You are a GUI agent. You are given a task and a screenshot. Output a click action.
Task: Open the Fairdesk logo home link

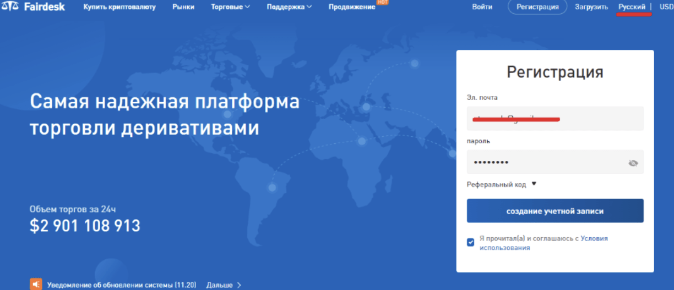(x=32, y=7)
